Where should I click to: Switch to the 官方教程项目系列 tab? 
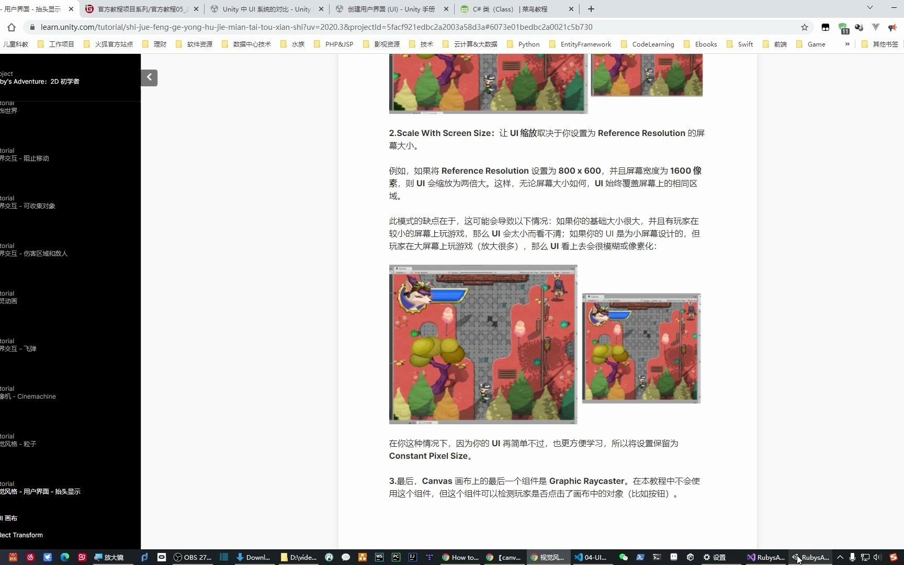pos(142,9)
